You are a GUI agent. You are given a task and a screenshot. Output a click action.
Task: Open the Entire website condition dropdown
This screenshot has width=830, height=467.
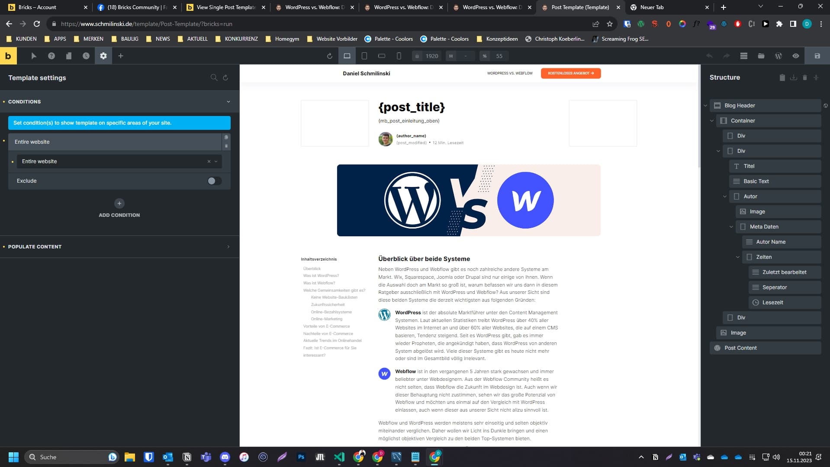pyautogui.click(x=119, y=161)
